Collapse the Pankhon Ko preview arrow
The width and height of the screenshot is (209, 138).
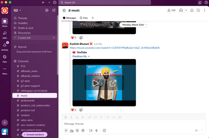click(x=89, y=57)
